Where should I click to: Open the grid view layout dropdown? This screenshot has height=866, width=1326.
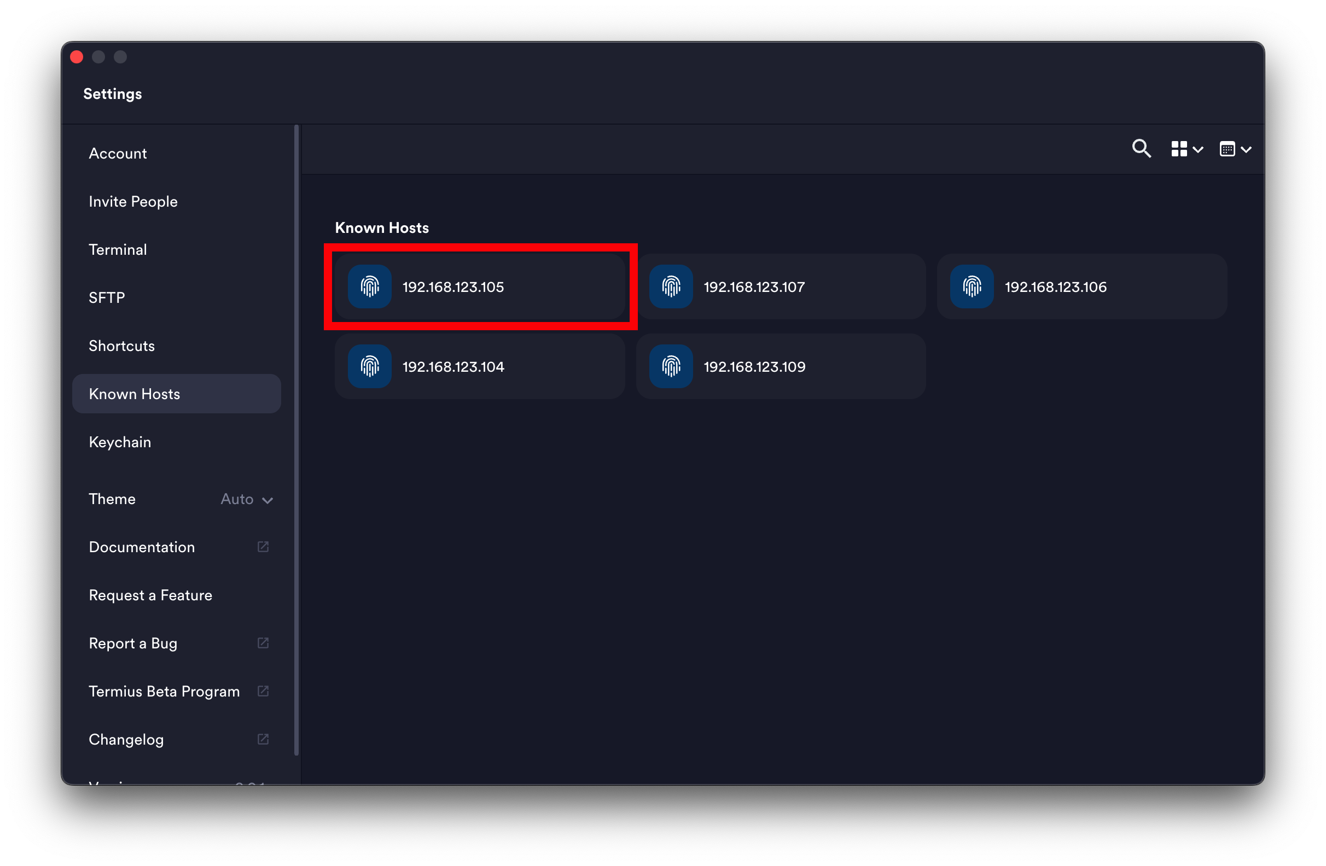pyautogui.click(x=1187, y=149)
